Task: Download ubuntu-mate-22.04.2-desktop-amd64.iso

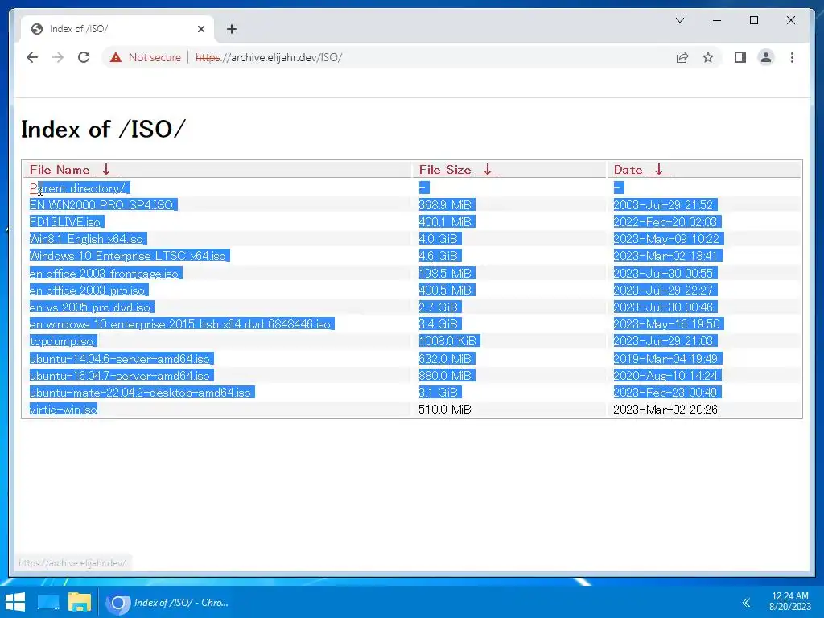Action: point(140,393)
